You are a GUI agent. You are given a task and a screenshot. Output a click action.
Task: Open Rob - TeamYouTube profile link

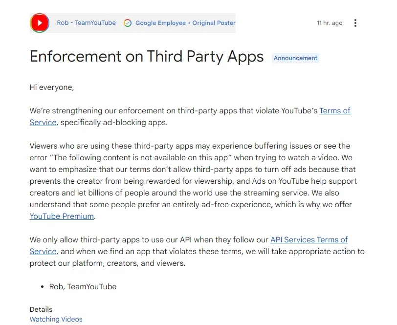(86, 23)
